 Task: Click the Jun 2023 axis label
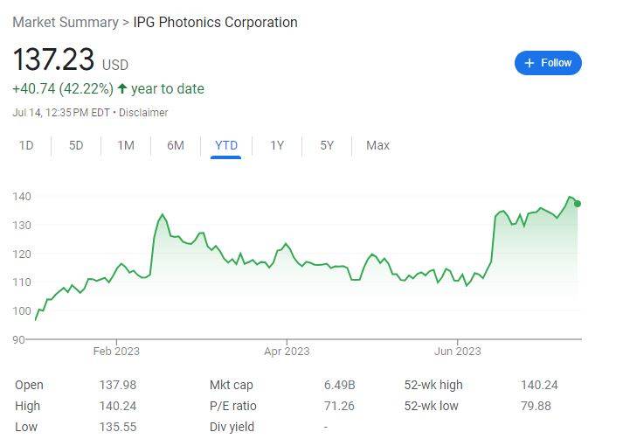click(x=457, y=352)
